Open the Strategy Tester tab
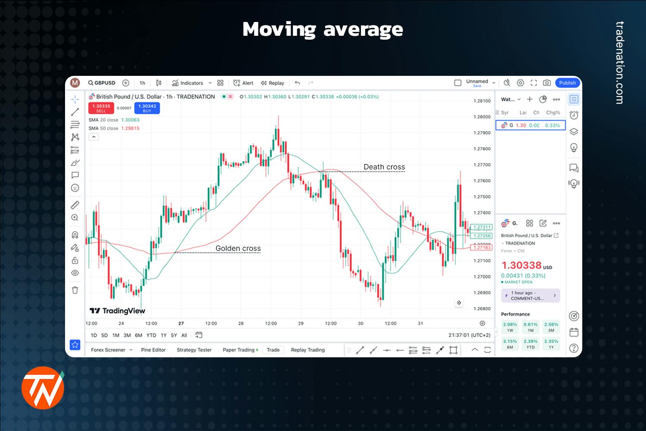 (194, 350)
